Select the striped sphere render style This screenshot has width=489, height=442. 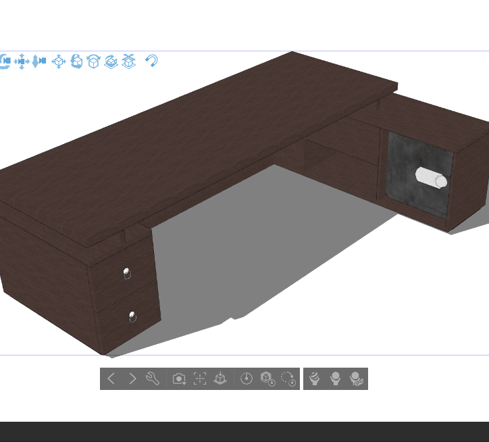coord(314,378)
